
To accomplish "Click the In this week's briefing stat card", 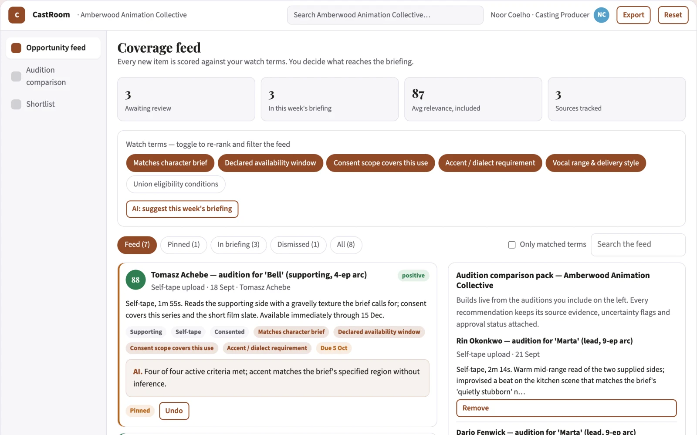I will 330,99.
